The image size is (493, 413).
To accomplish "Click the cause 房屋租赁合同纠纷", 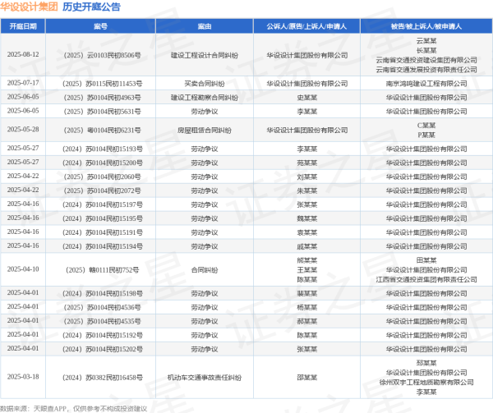I will point(205,130).
